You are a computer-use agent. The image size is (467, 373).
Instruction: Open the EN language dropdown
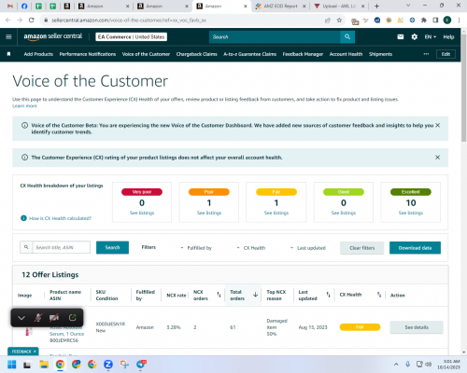point(431,36)
